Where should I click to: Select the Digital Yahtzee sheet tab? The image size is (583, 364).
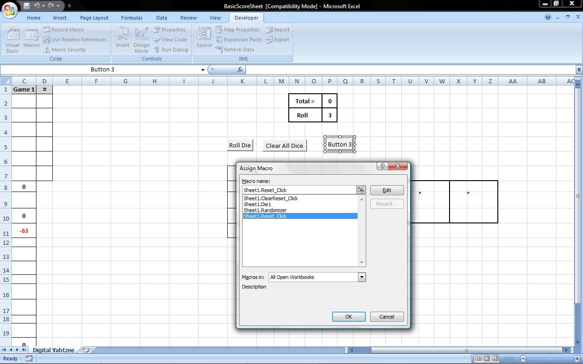pyautogui.click(x=53, y=350)
